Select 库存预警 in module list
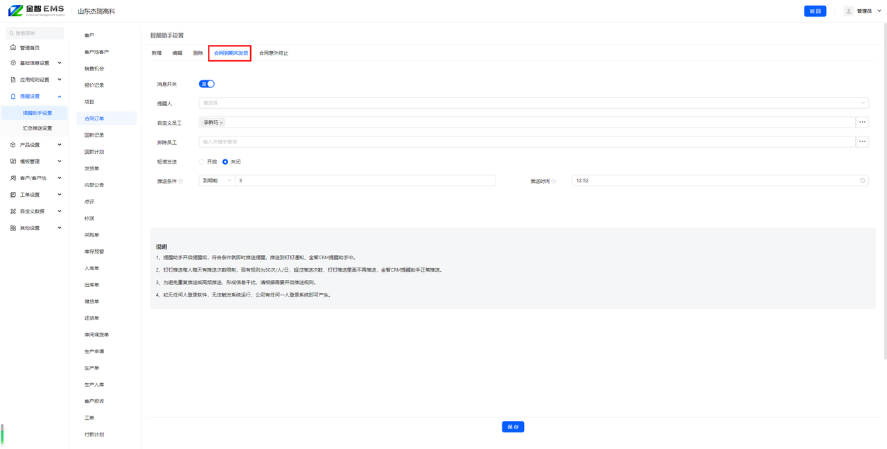The height and width of the screenshot is (449, 887). (x=94, y=252)
